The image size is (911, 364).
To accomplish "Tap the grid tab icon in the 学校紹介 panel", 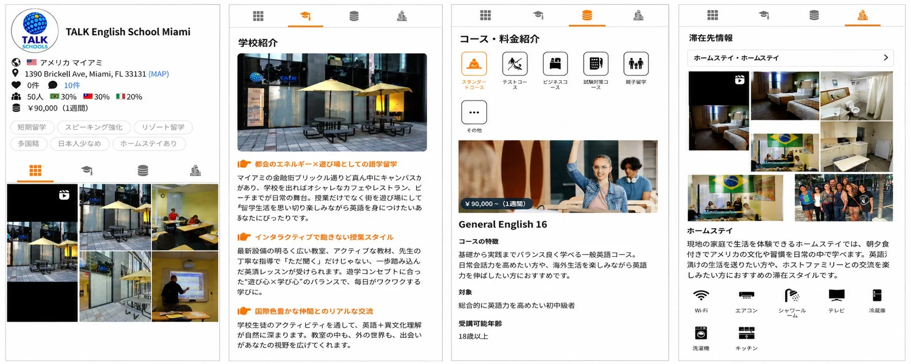I will (258, 16).
